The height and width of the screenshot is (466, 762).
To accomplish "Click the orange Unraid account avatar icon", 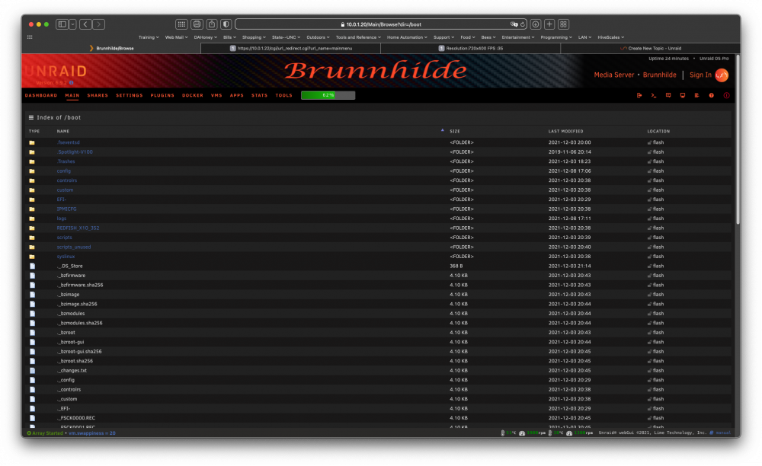I will 722,75.
